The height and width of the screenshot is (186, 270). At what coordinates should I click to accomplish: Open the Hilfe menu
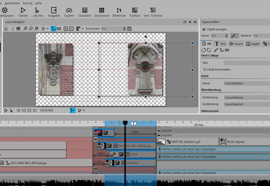38,3
